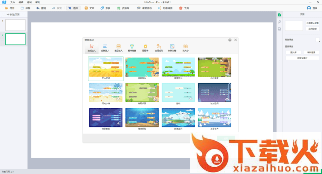This screenshot has height=174, width=322.
Task: Select the 文本 text tool
Action: coord(89,8)
